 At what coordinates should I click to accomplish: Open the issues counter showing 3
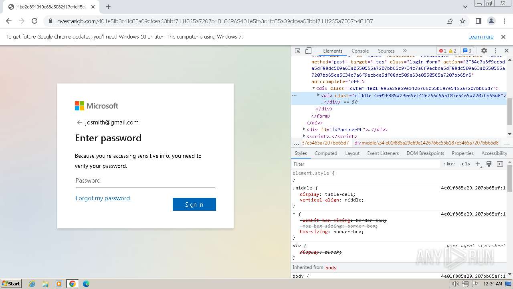467,51
